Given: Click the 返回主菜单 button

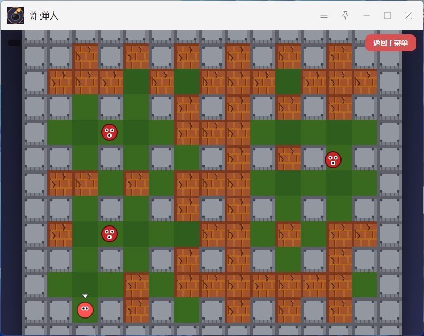Looking at the screenshot, I should (391, 43).
